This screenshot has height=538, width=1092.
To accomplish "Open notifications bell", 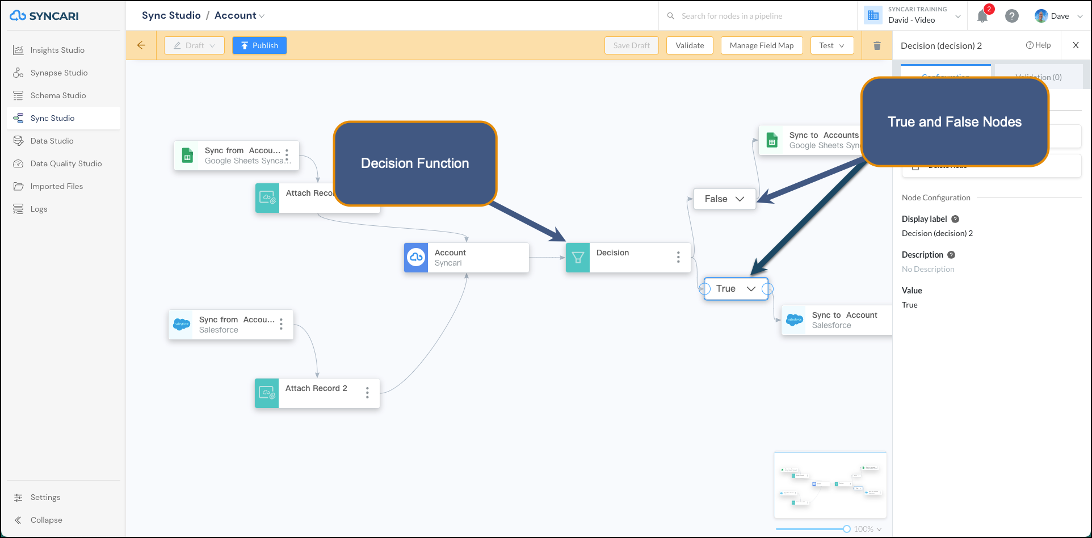I will coord(982,16).
